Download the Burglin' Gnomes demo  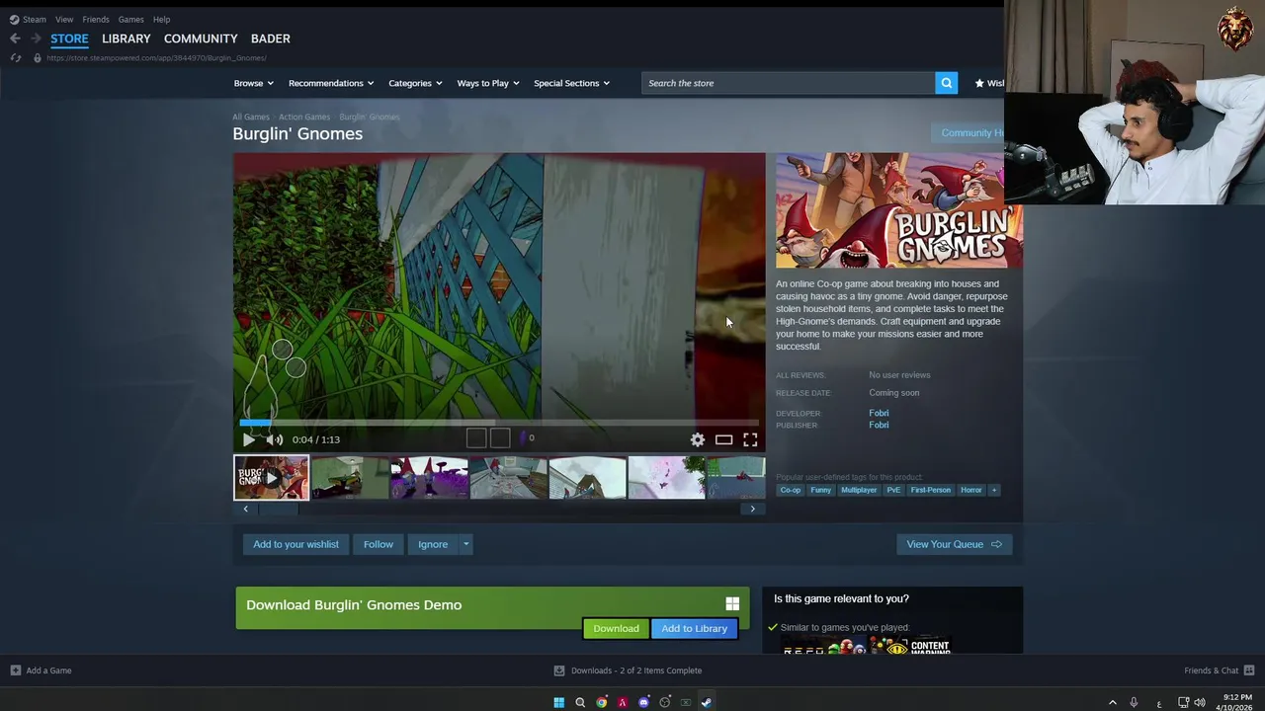(x=616, y=628)
